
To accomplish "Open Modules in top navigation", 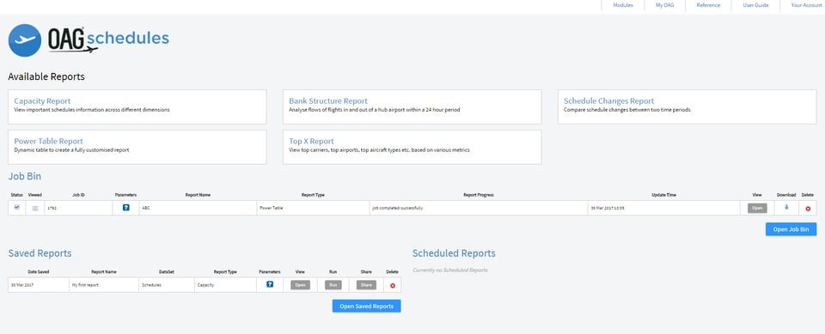I will click(x=623, y=5).
